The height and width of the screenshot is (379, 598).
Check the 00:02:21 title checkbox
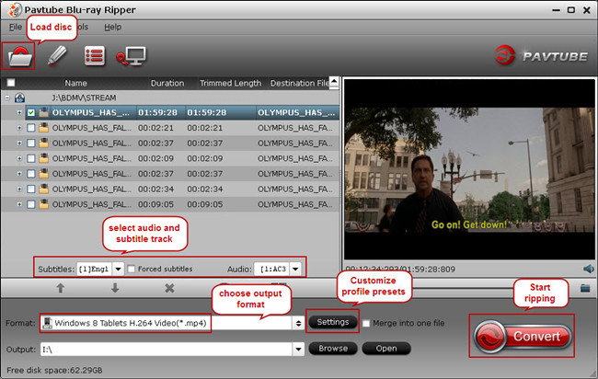click(x=31, y=128)
